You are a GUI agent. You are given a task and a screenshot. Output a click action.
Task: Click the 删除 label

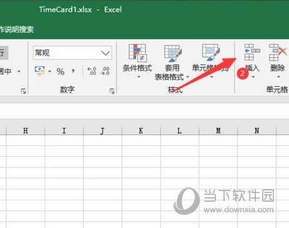278,68
